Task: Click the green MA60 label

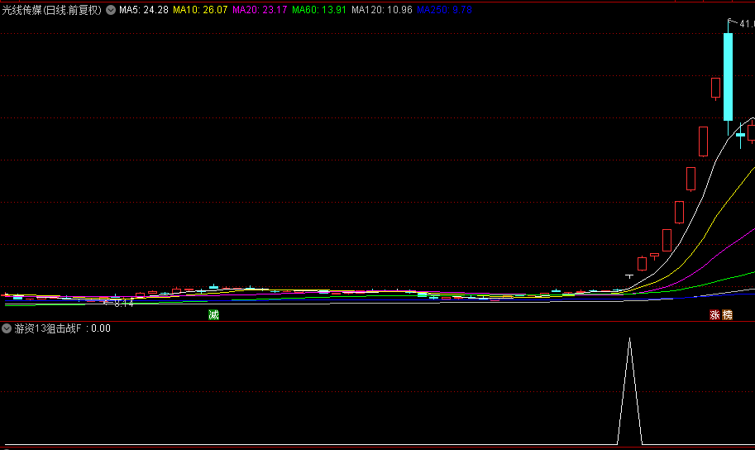Action: (x=319, y=10)
